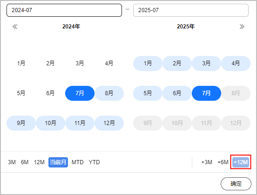Screen dimensions: 257x195
Task: Pick 12月 in the 2024 calendar
Action: tap(109, 123)
